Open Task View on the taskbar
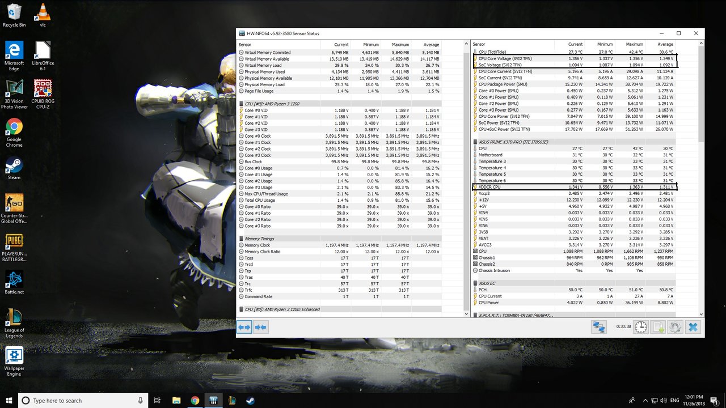Image resolution: width=726 pixels, height=408 pixels. 158,400
